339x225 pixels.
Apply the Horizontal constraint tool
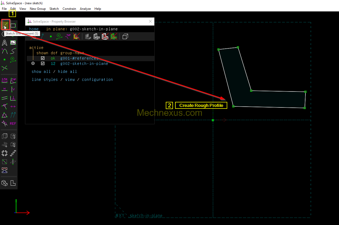[x=5, y=89]
